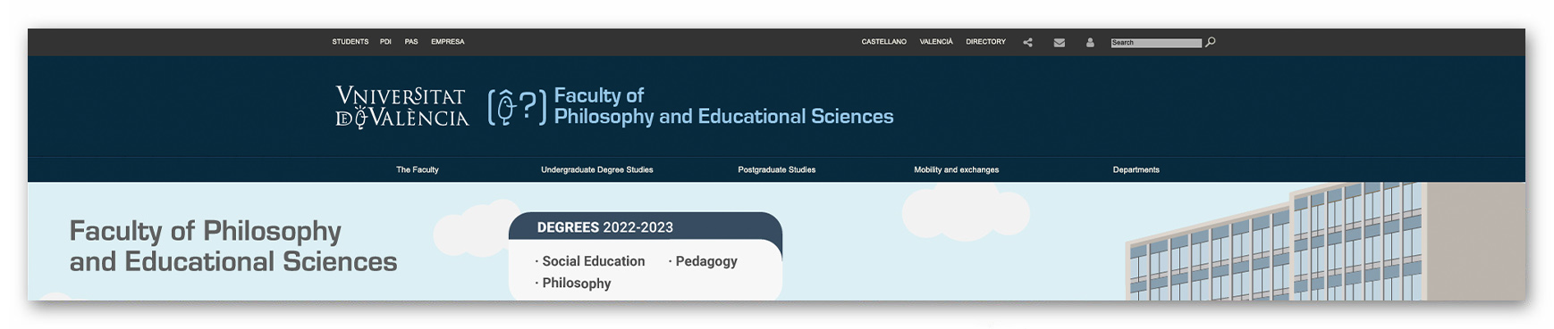Open the Empresa link
1554x329 pixels.
click(448, 42)
